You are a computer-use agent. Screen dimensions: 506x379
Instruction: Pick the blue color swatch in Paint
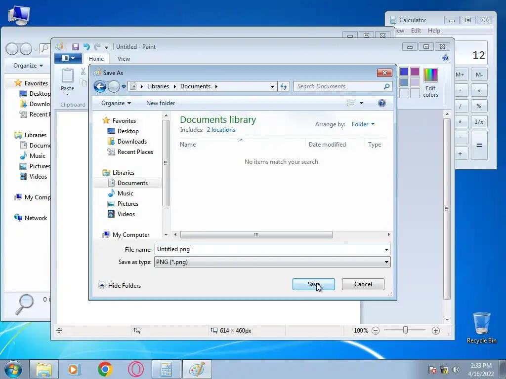404,72
